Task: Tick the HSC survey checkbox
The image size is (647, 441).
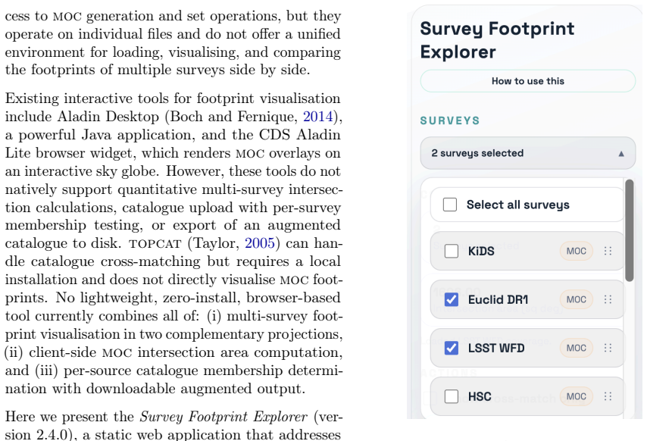Action: point(452,396)
